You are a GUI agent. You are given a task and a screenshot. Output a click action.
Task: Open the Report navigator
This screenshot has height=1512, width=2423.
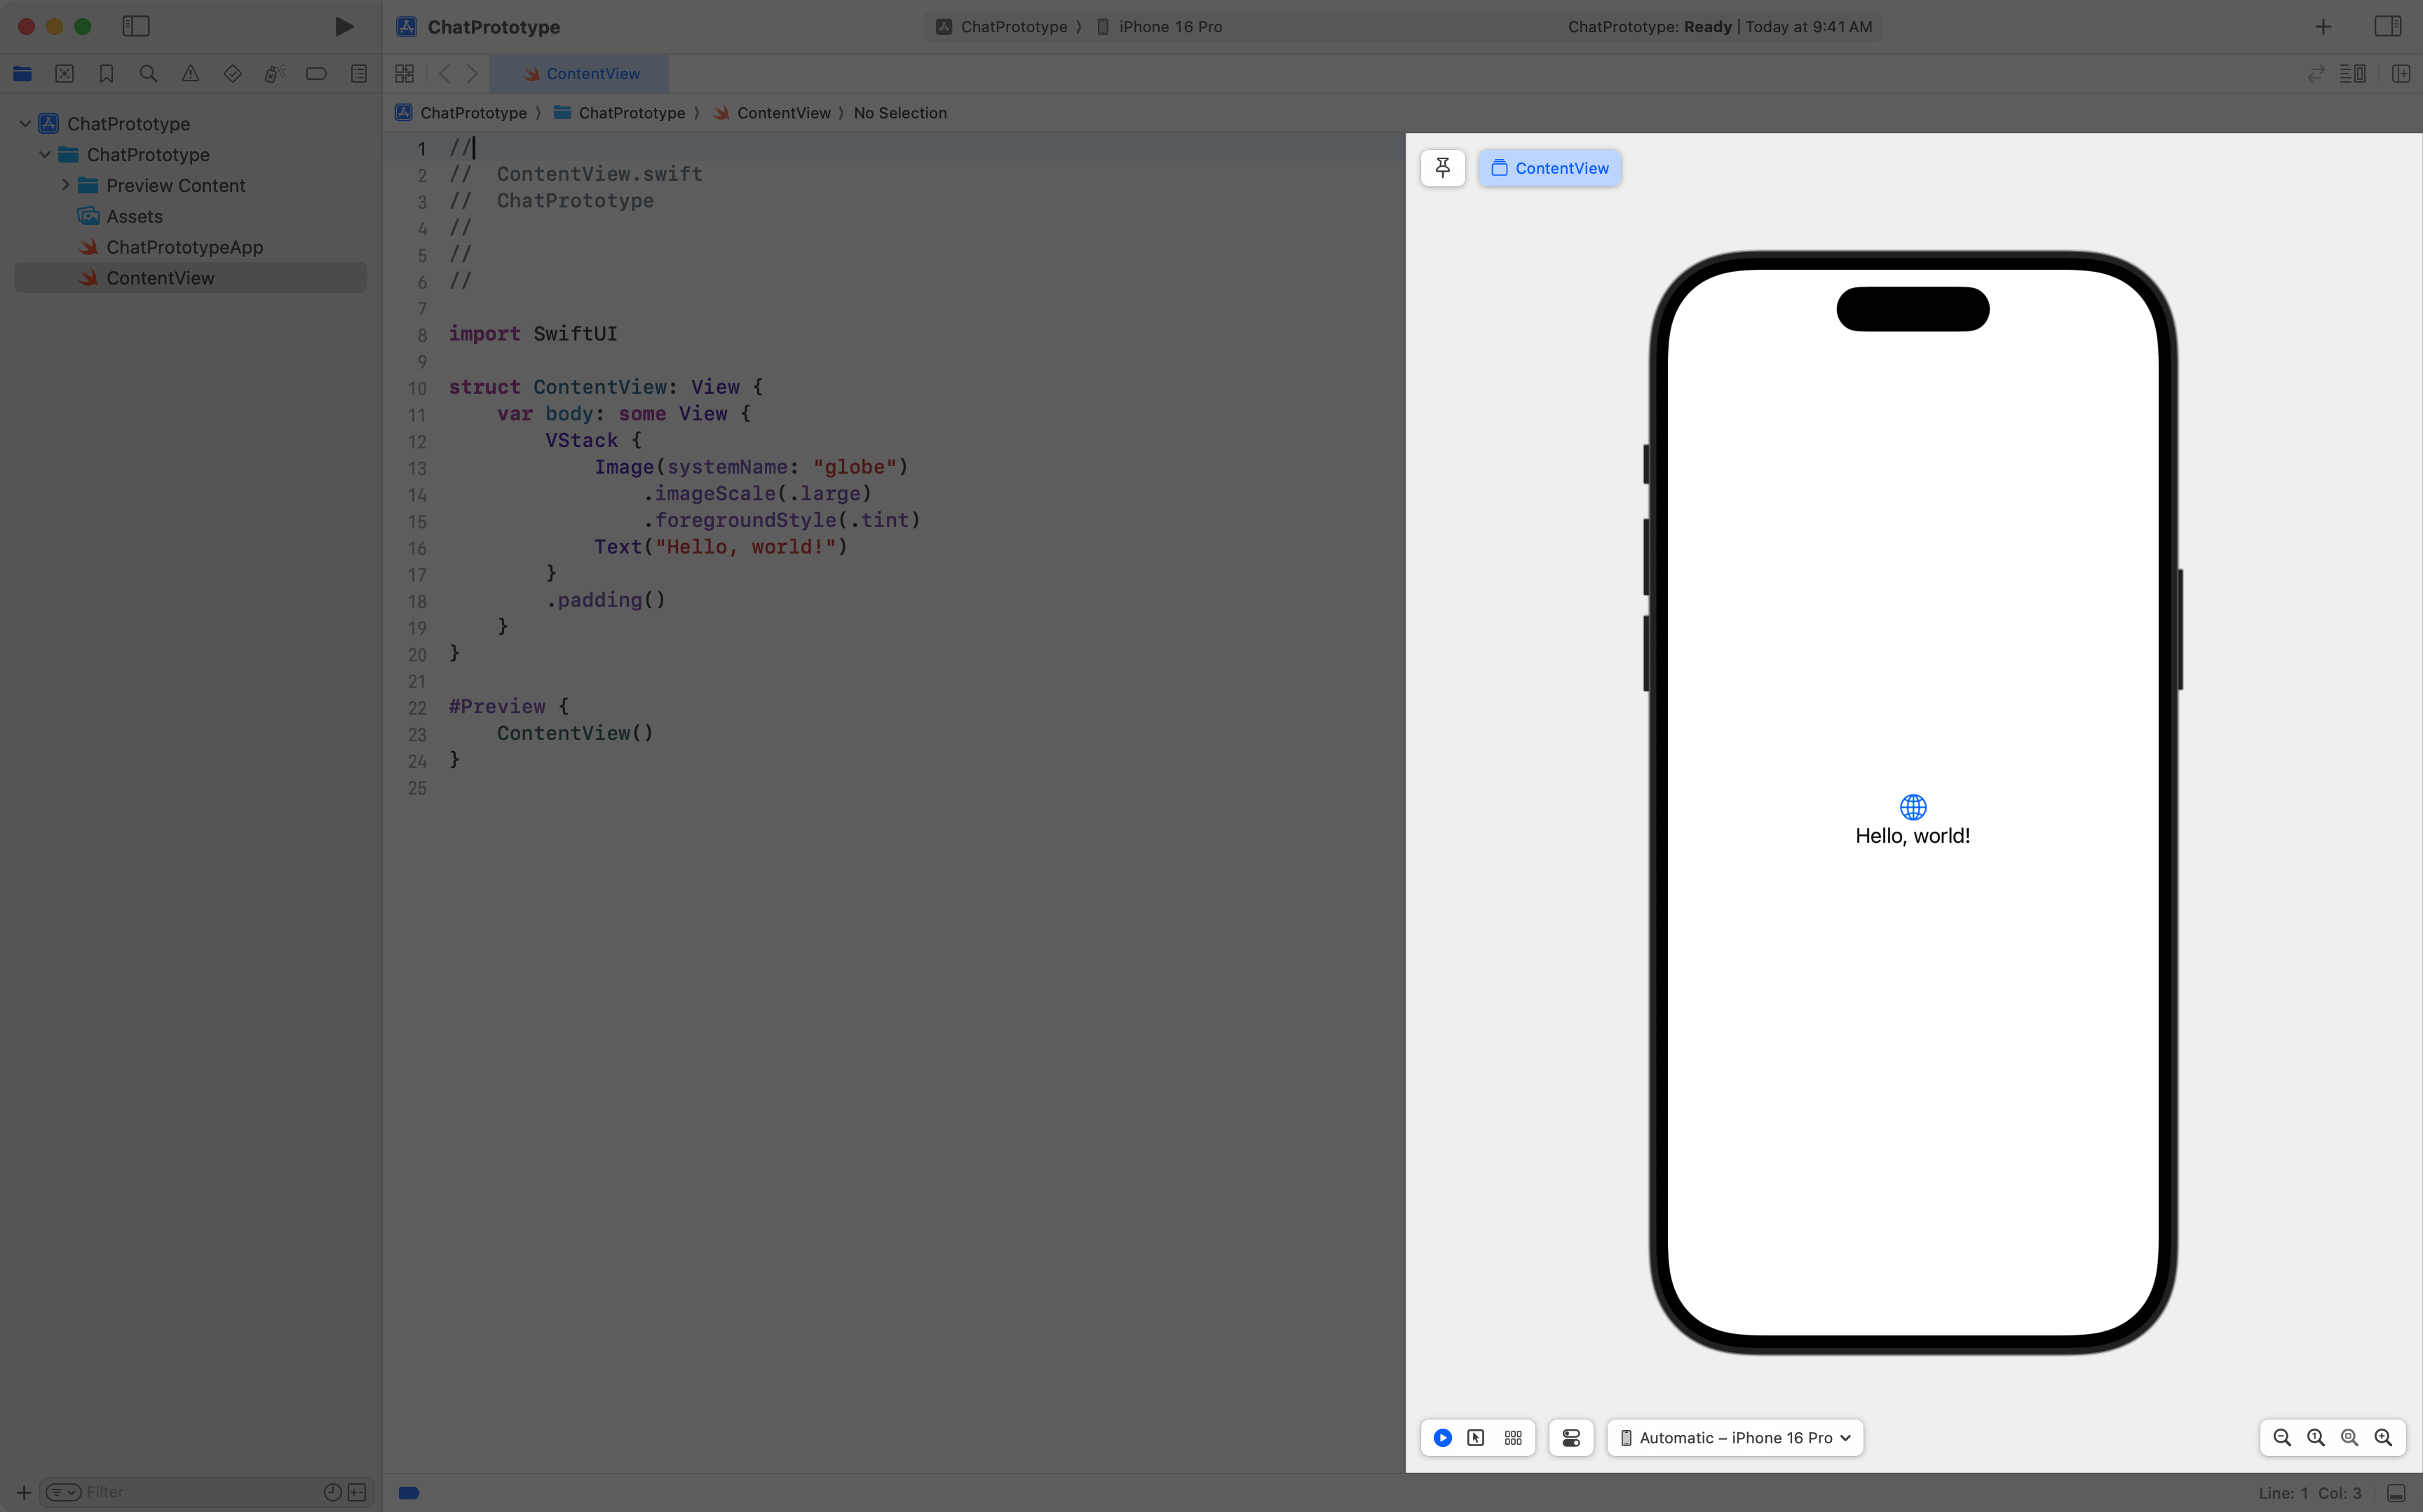358,73
